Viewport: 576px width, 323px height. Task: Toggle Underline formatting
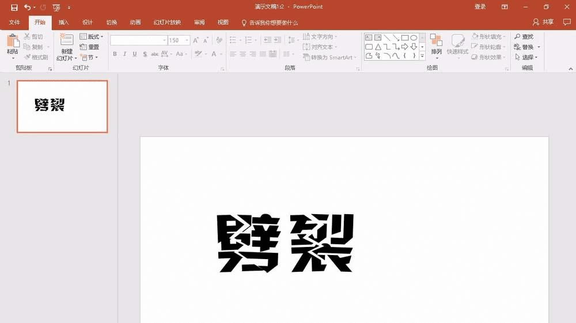[135, 54]
